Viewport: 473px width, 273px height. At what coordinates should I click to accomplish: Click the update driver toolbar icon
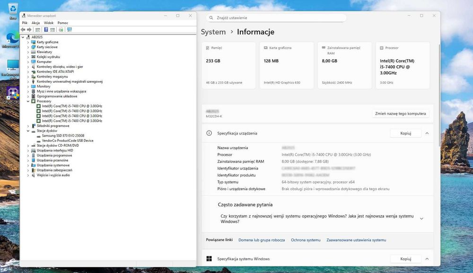[x=61, y=29]
